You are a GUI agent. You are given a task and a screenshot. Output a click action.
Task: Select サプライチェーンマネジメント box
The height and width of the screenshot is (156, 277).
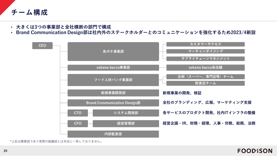coord(206,58)
